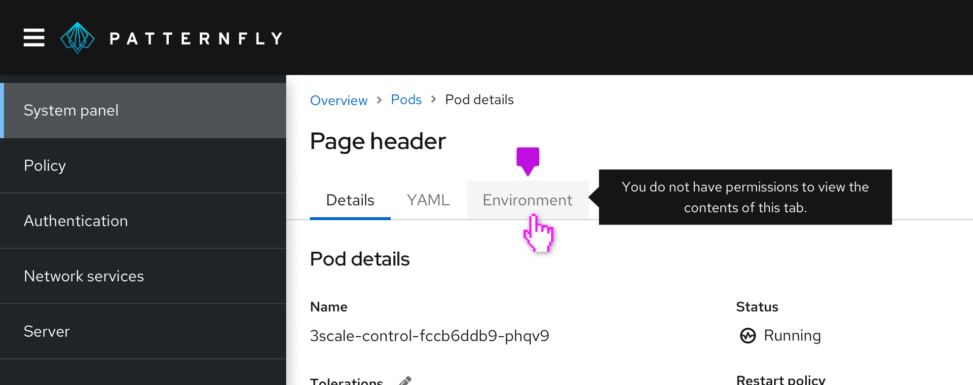Viewport: 973px width, 385px height.
Task: Open the YAML tab
Action: click(x=428, y=200)
